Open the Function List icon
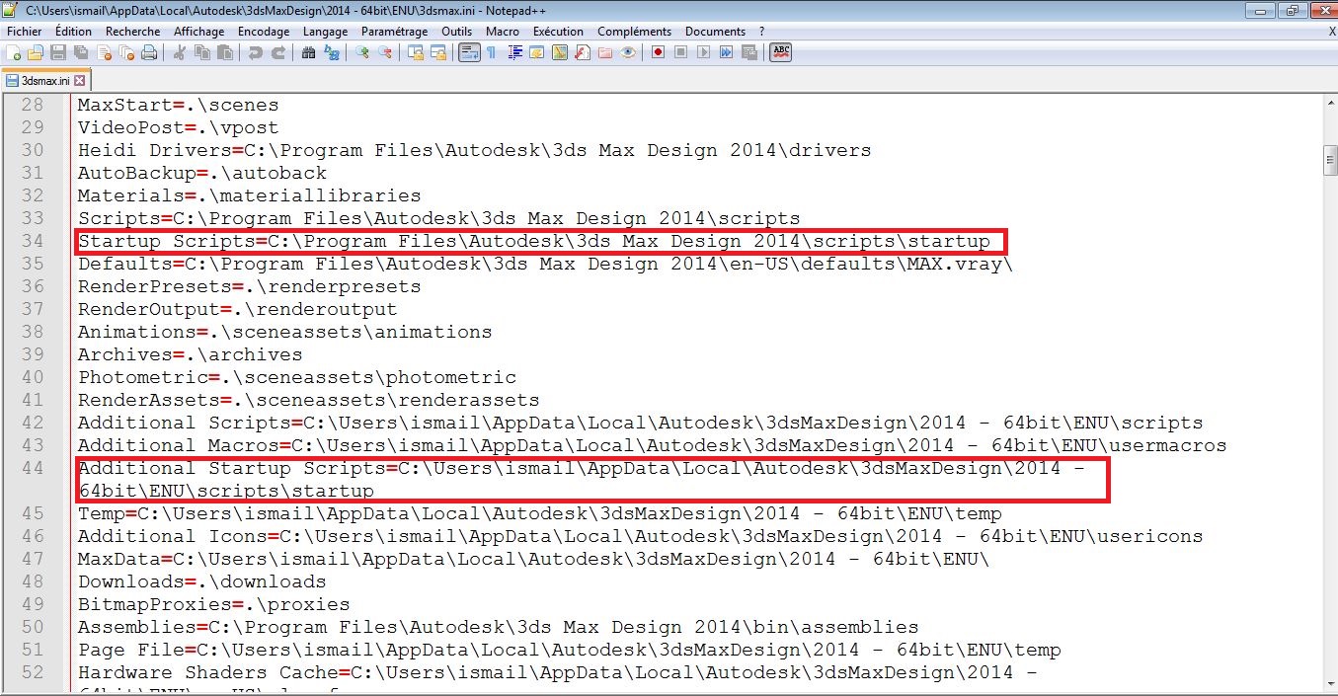 click(582, 52)
